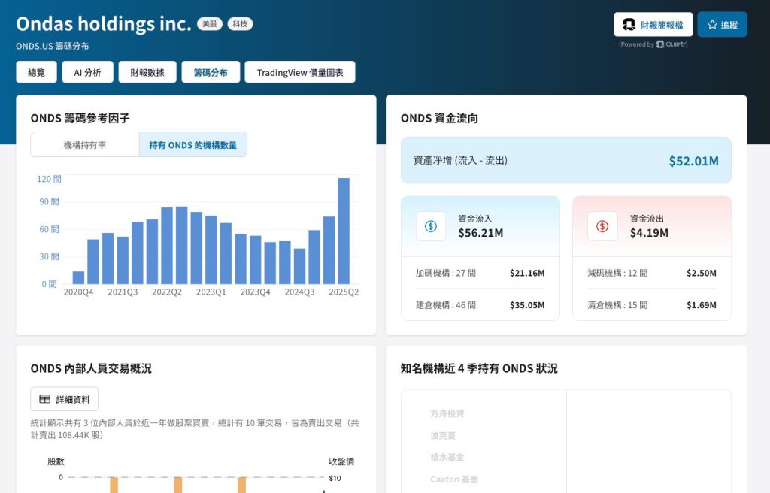Click the blue dollar icon for 資金流入
Screen dimensions: 770x493
431,226
